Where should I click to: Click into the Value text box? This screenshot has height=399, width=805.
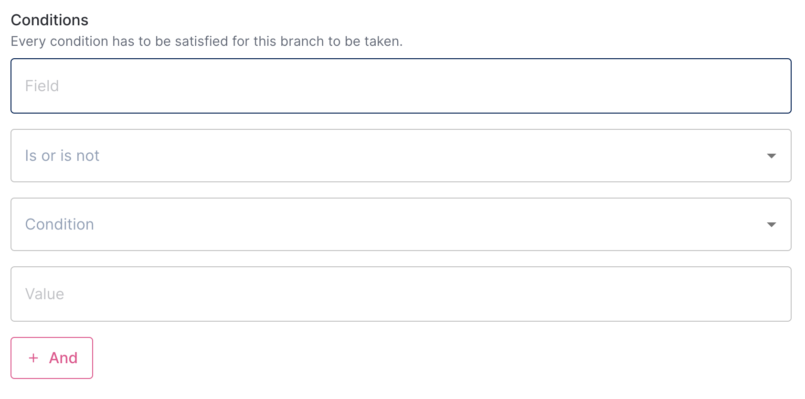(401, 294)
